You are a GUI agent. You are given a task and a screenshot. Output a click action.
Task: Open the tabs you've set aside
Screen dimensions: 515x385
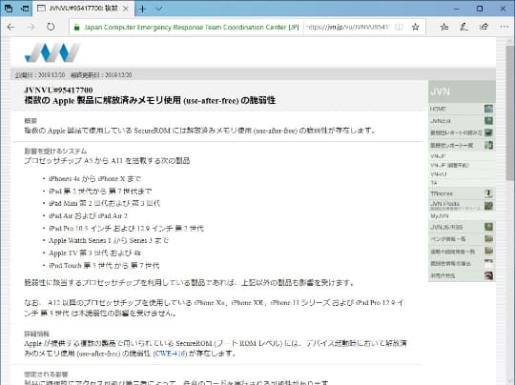[9, 9]
